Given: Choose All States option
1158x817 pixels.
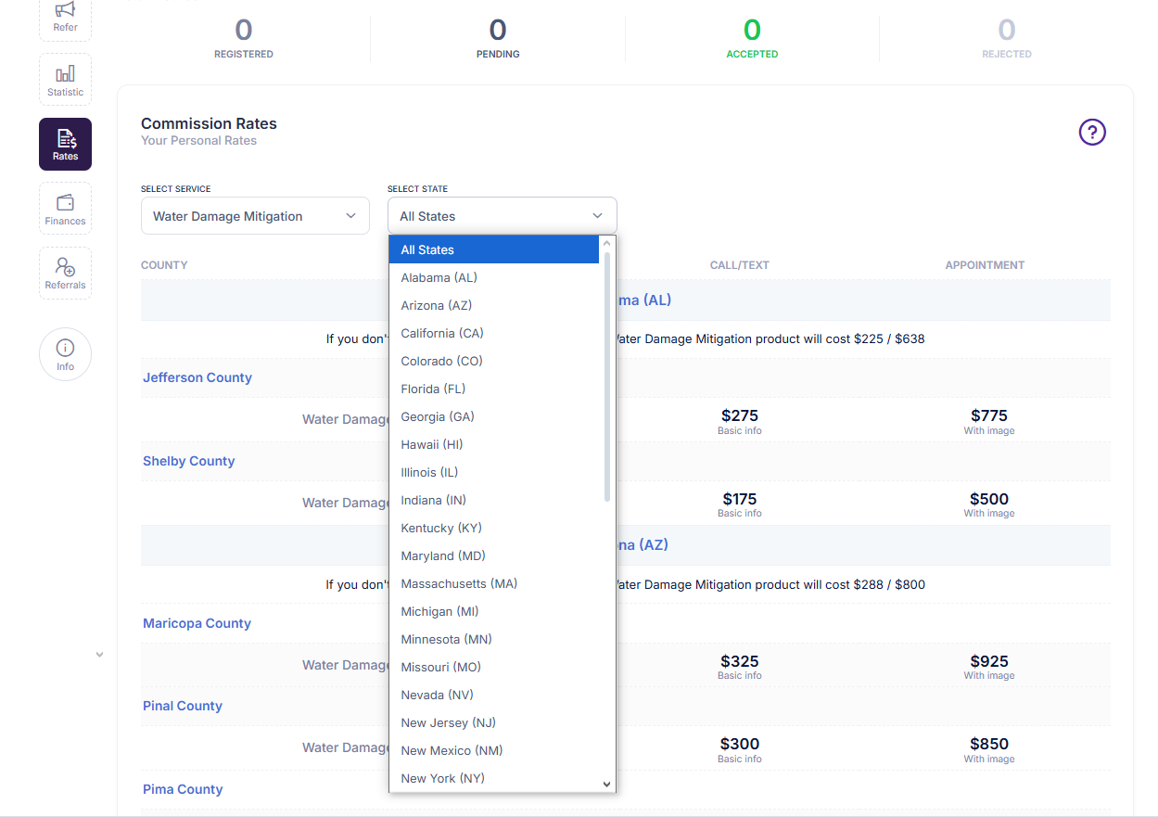Looking at the screenshot, I should [494, 249].
